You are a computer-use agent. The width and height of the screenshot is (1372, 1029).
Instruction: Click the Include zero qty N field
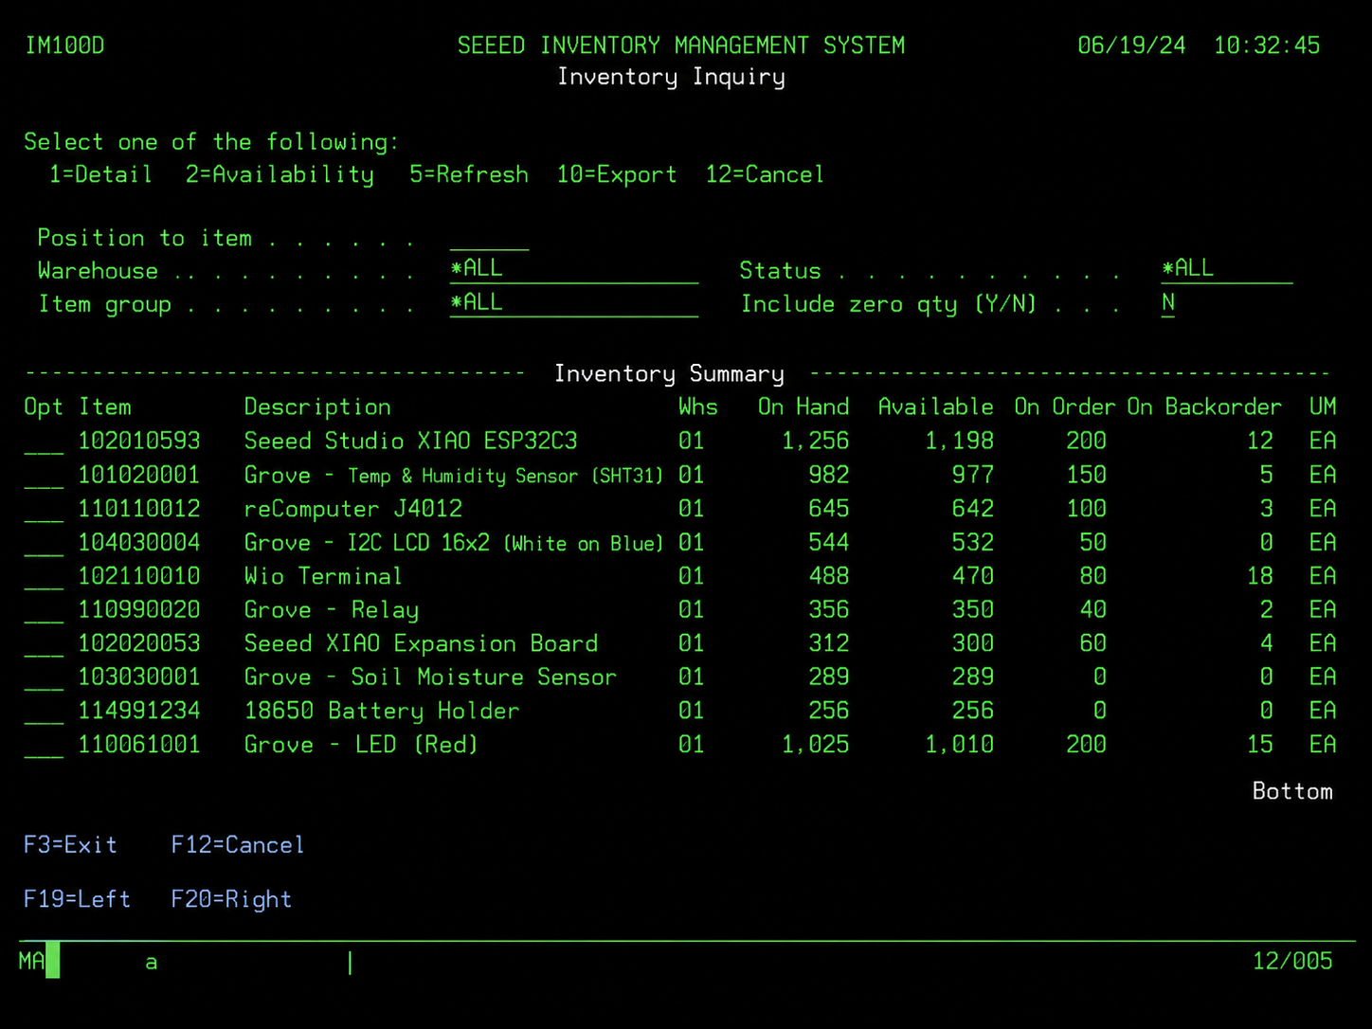(x=1168, y=304)
